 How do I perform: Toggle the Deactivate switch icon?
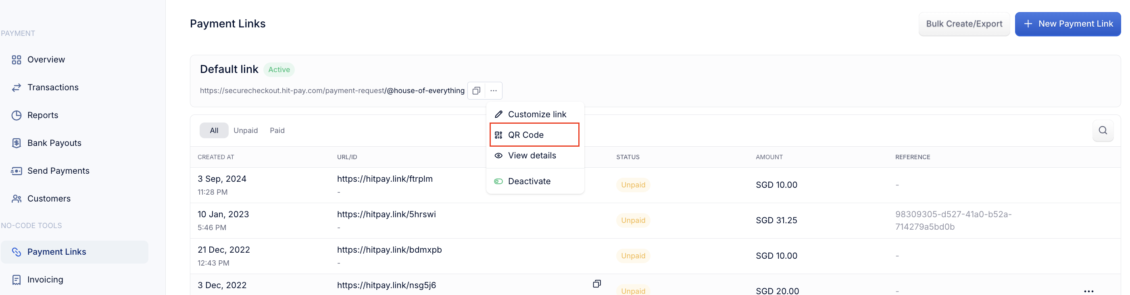point(498,181)
